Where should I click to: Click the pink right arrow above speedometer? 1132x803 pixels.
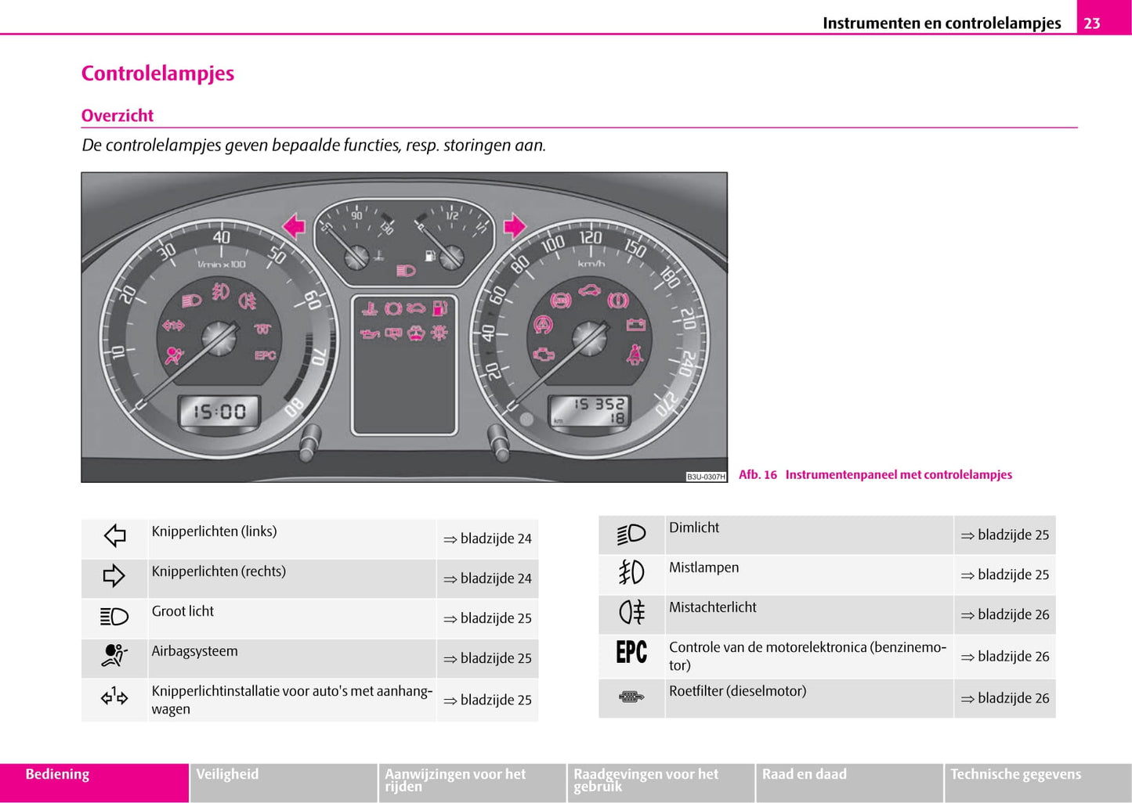(514, 226)
